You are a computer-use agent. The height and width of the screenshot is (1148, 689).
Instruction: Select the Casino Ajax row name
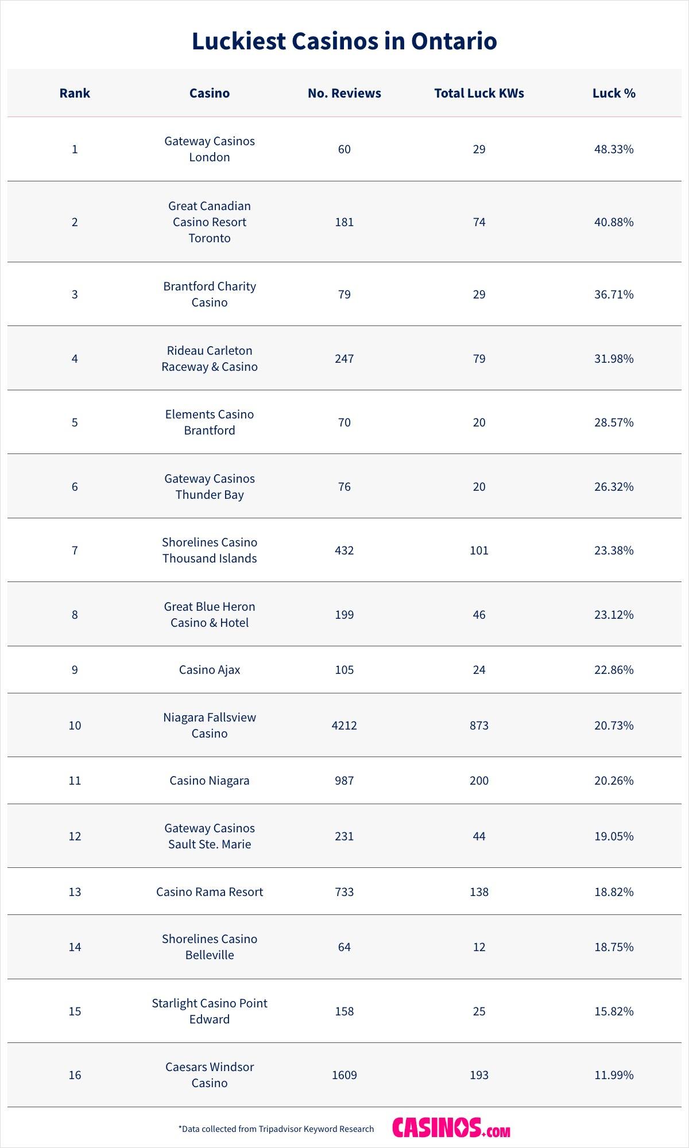210,670
